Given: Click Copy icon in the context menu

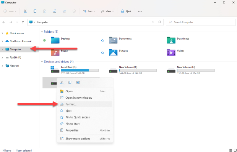Looking at the screenshot, I should click(x=70, y=83).
